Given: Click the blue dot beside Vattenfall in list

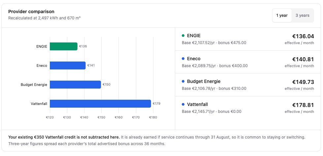Looking at the screenshot, I should (x=183, y=104).
